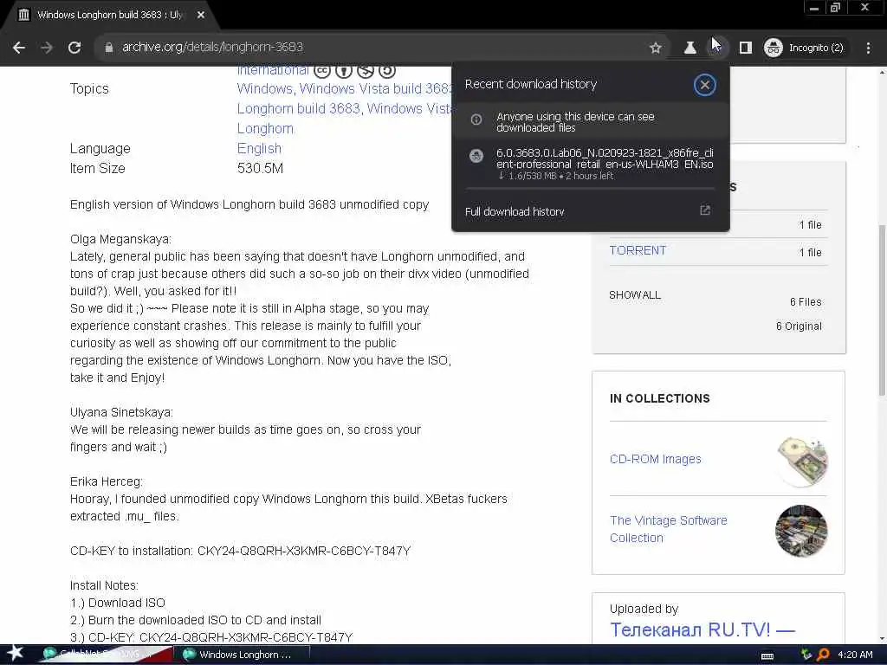Click the address bar URL
Viewport: 887px width, 665px height.
click(213, 47)
